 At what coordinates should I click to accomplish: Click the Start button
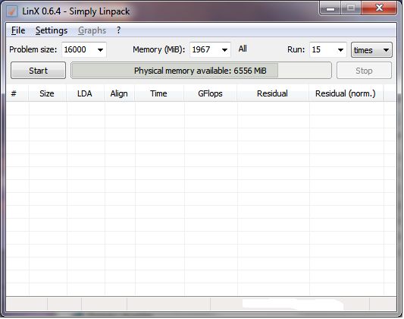click(38, 71)
